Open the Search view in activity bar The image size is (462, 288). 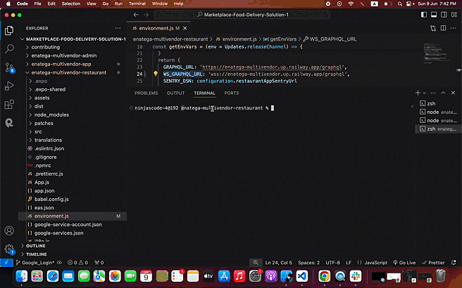coord(9,49)
